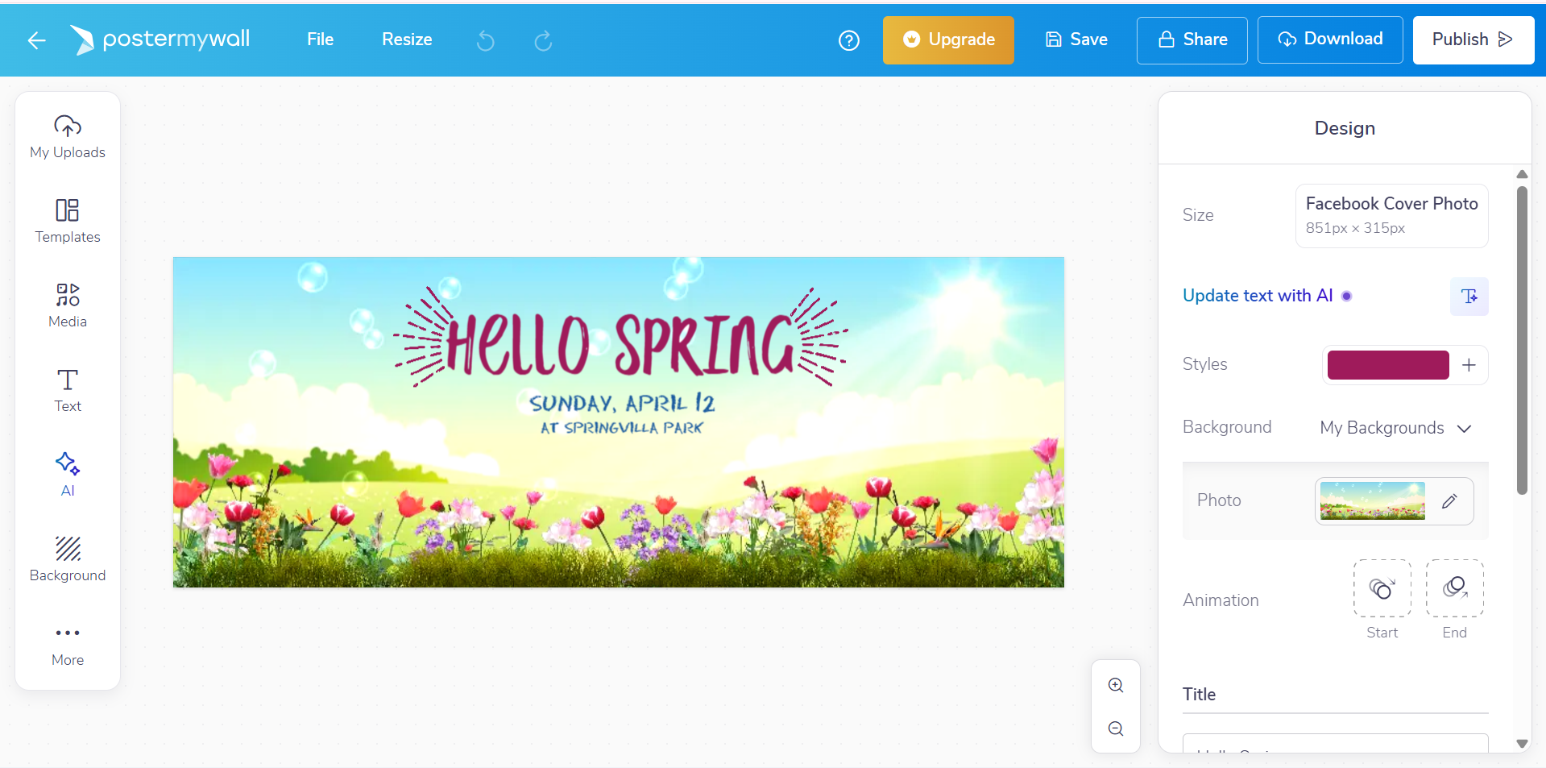Click the More option in the sidebar
The height and width of the screenshot is (768, 1546).
(x=67, y=643)
